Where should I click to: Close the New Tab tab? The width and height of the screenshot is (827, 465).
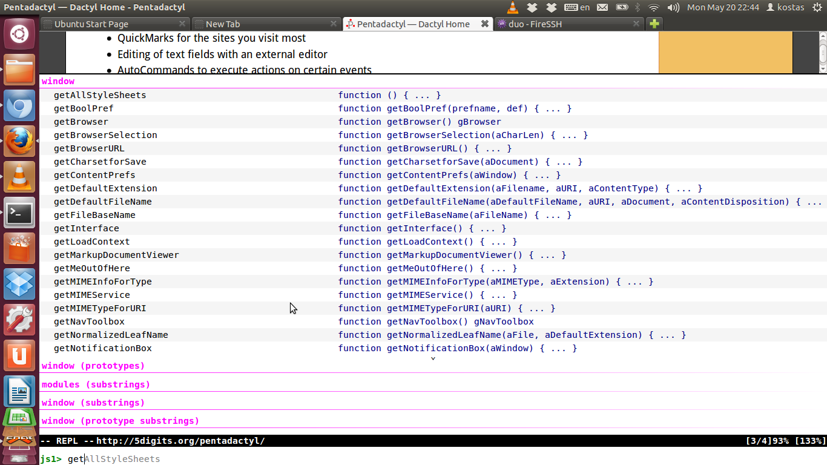click(x=334, y=24)
